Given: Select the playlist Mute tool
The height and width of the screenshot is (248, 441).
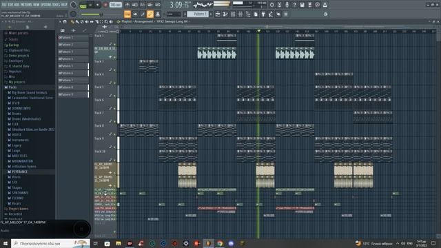Looking at the screenshot, I should click(x=87, y=21).
